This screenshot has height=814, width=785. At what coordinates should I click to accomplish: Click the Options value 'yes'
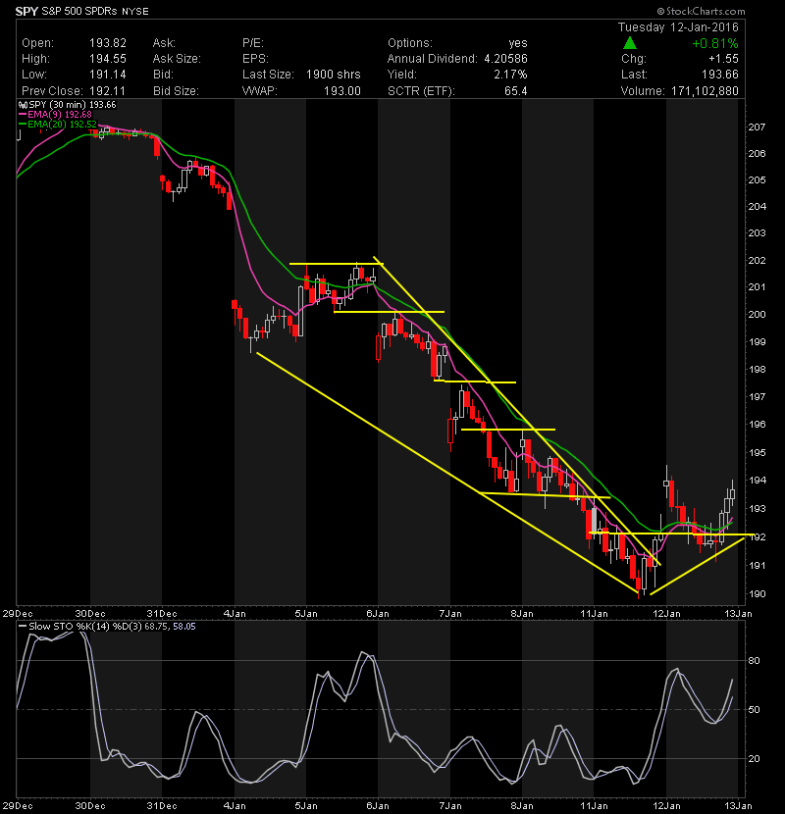[x=518, y=43]
